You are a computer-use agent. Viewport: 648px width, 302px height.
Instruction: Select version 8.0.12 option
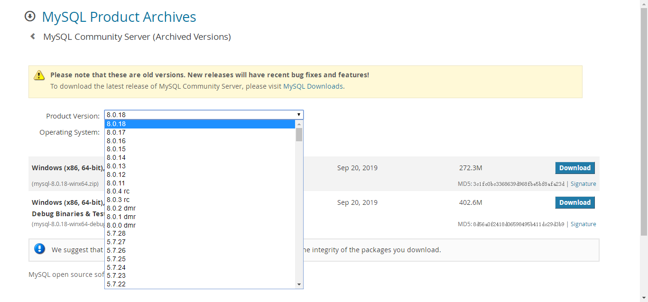(x=200, y=175)
